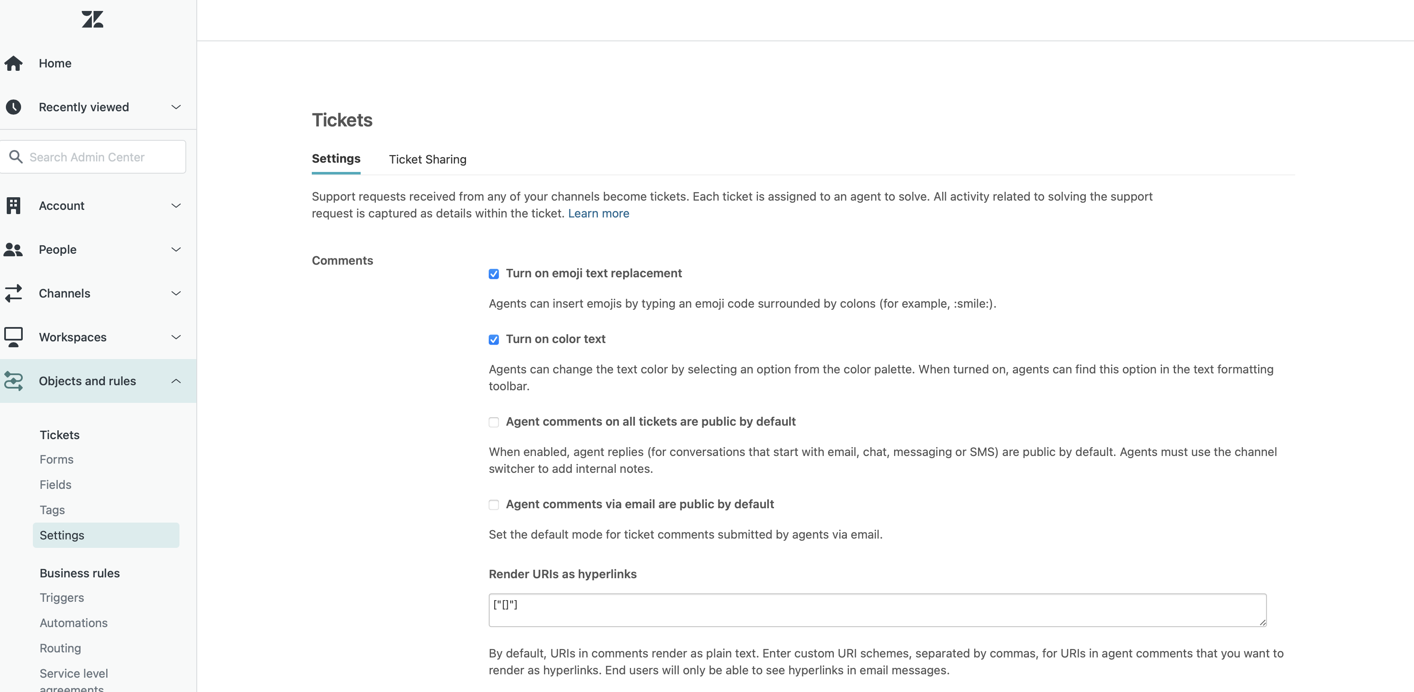Click the Objects and rules icon
Screen dimensions: 1414x692
tap(14, 381)
